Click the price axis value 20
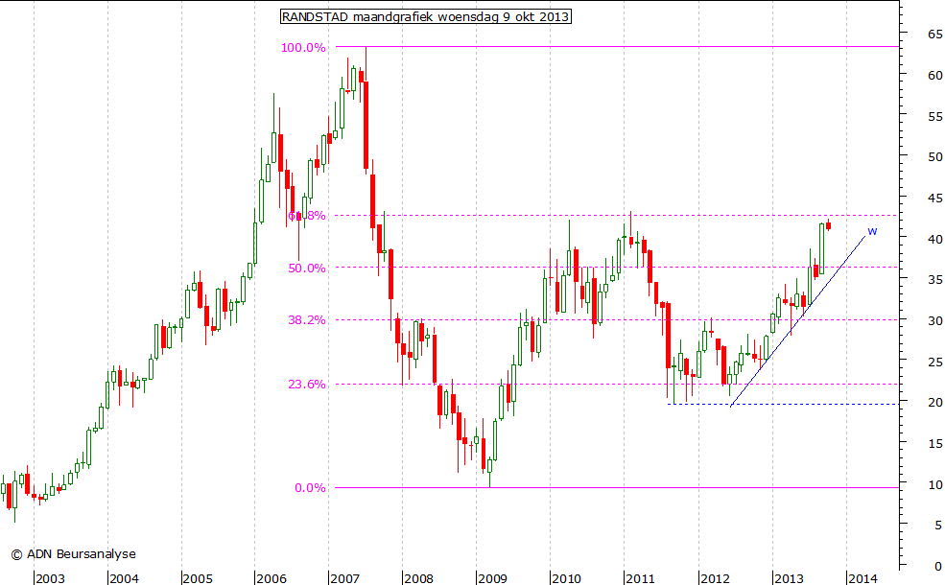This screenshot has height=585, width=945. pos(934,403)
